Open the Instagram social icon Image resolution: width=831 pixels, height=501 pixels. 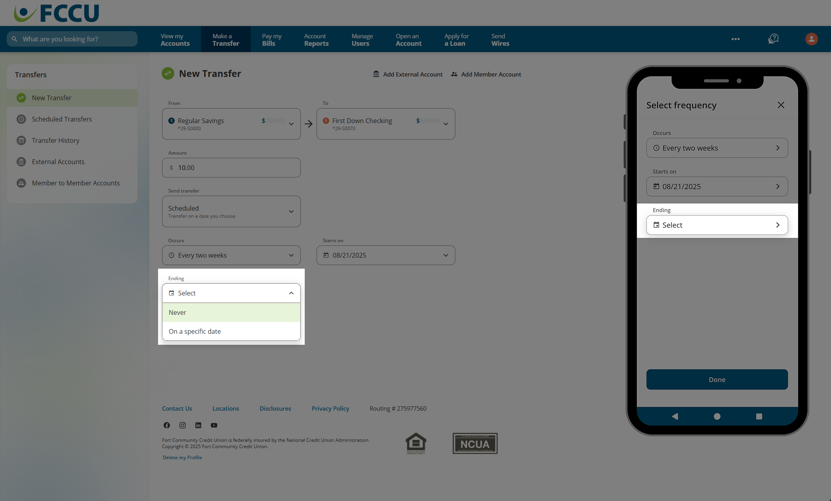point(183,425)
